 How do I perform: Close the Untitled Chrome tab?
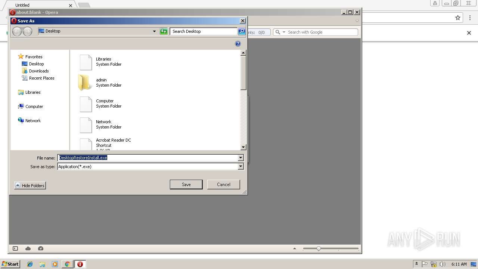[x=71, y=5]
